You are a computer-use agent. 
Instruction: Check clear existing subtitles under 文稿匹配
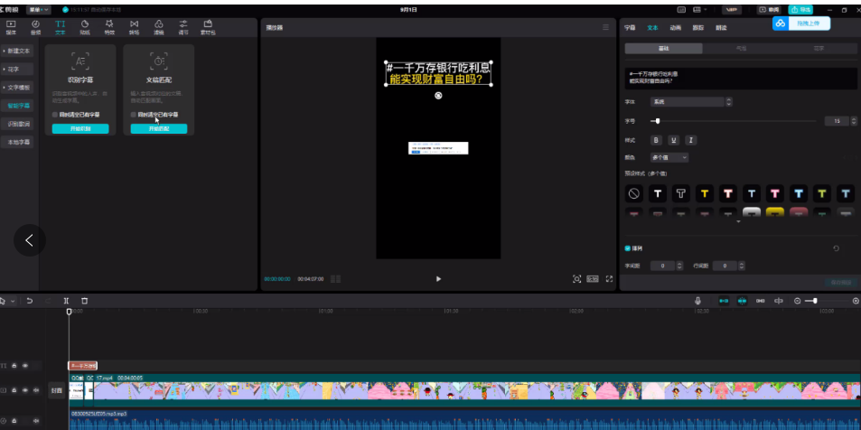click(134, 115)
